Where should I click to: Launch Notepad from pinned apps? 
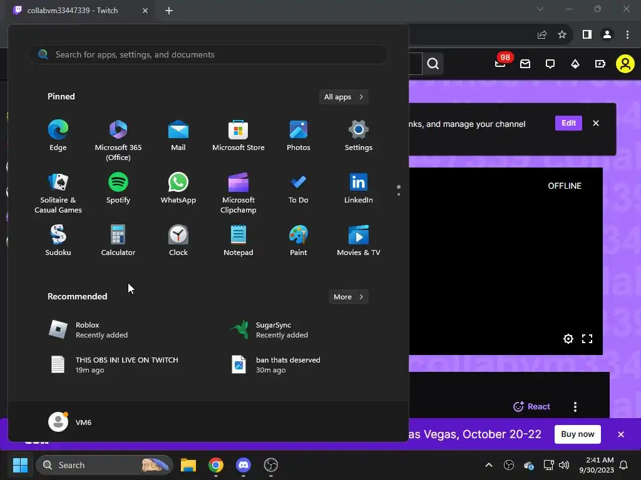point(238,241)
